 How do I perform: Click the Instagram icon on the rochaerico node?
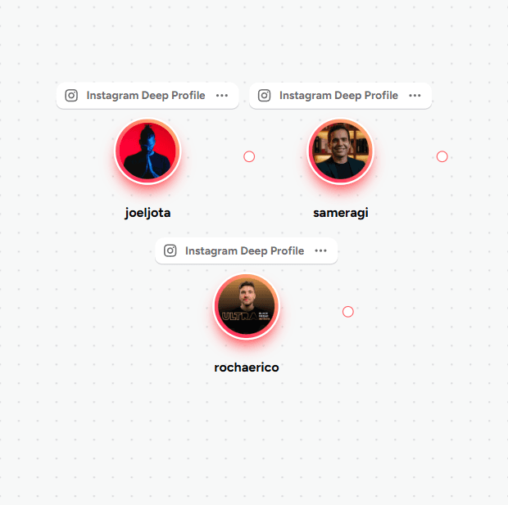[170, 250]
